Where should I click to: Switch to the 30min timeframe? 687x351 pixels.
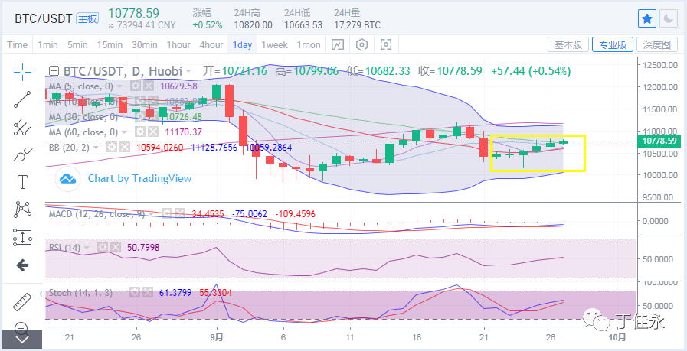tap(145, 44)
